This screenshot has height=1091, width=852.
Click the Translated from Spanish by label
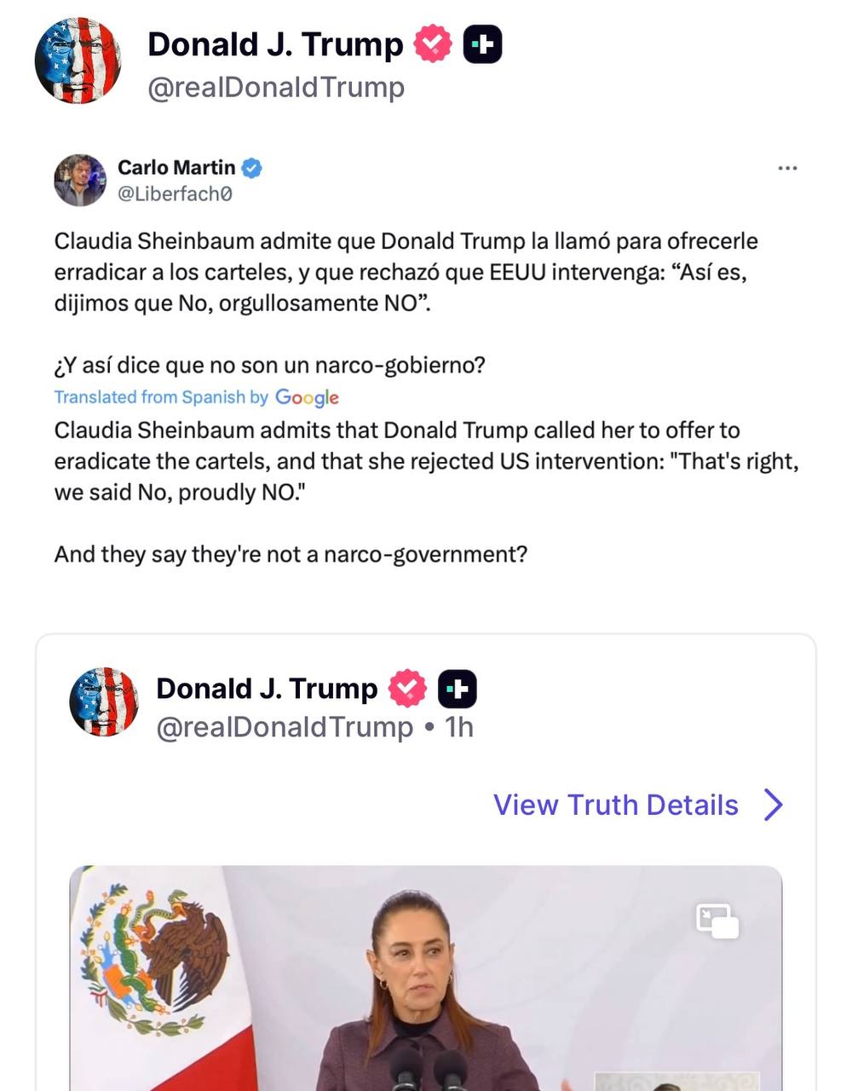[x=161, y=397]
